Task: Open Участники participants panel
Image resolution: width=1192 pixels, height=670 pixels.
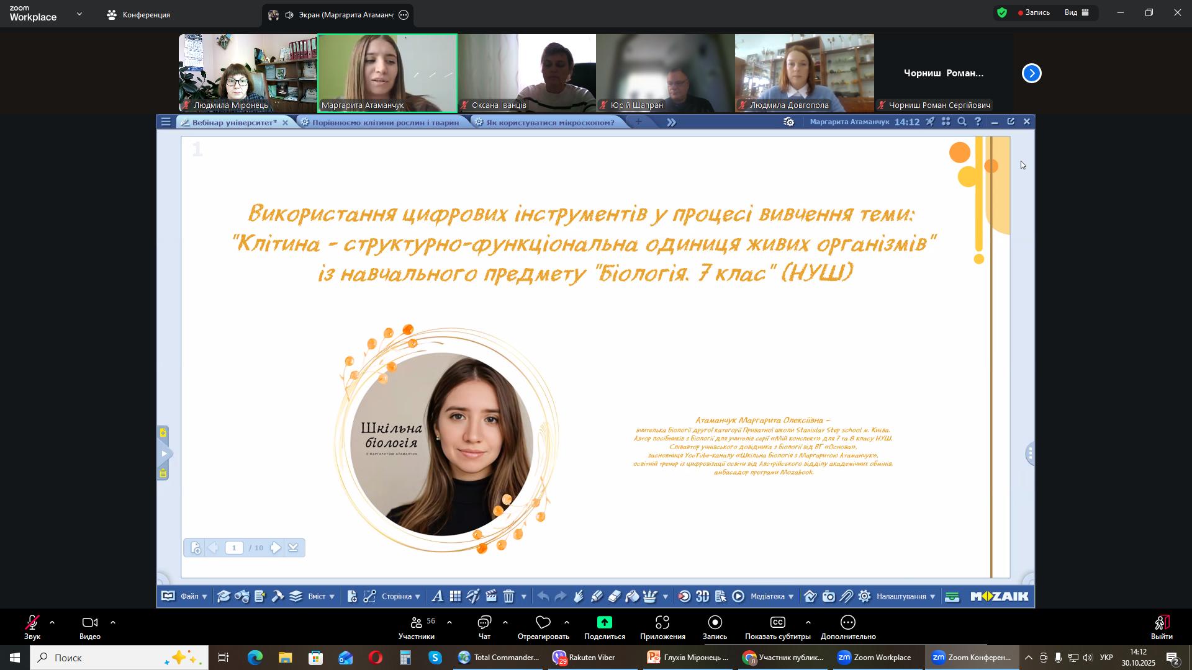Action: (416, 627)
